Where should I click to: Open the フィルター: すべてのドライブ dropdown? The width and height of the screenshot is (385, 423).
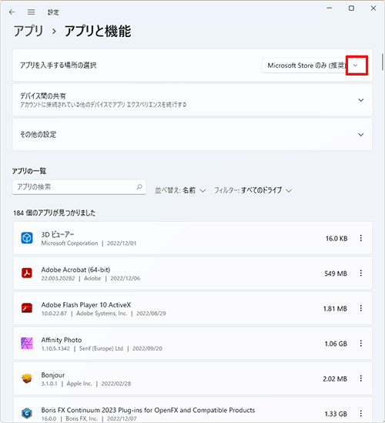point(253,190)
